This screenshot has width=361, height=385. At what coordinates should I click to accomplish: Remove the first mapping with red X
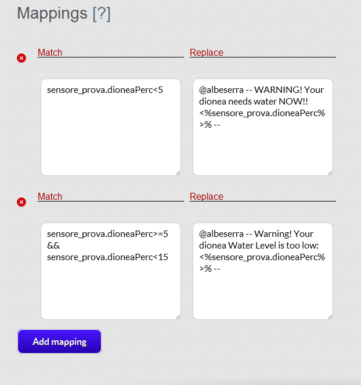click(21, 58)
